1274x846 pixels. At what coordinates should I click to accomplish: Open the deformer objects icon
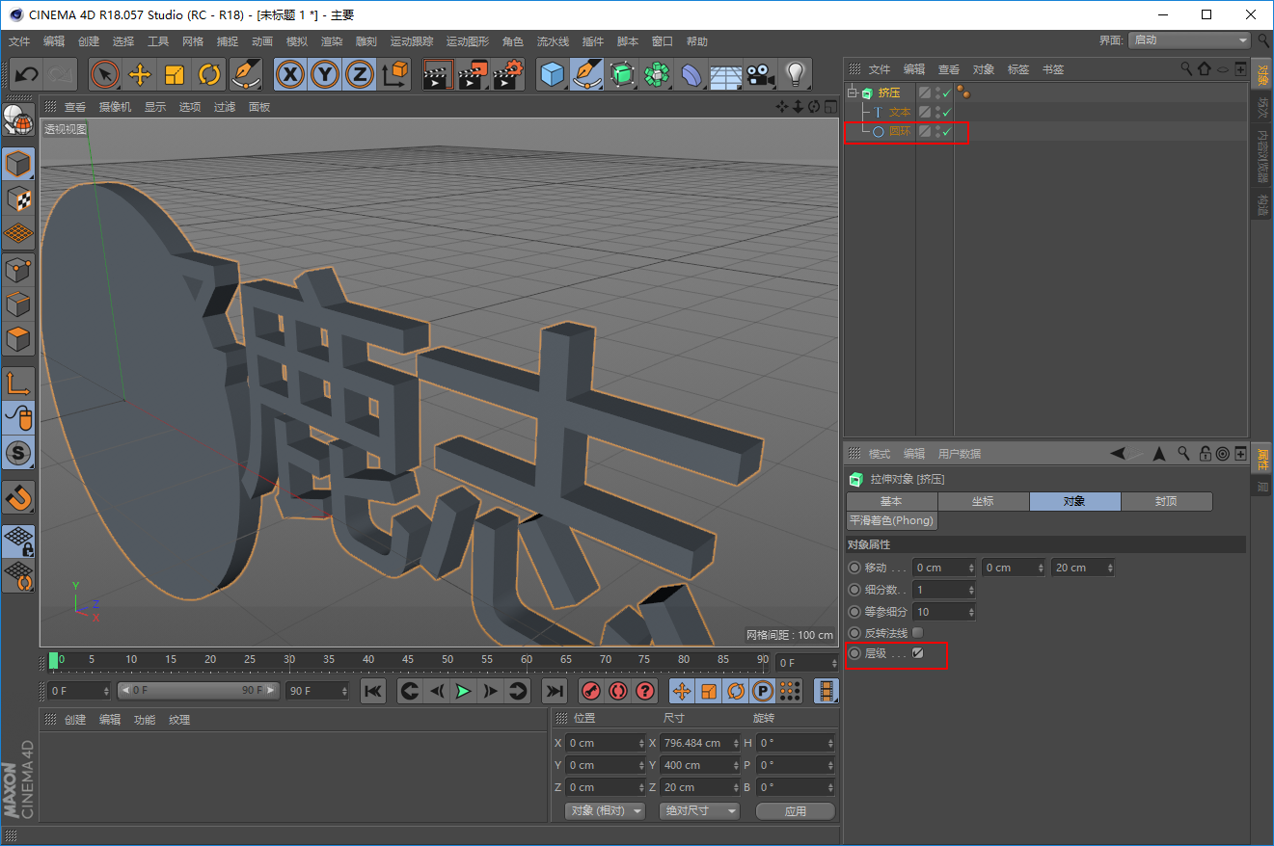tap(691, 74)
